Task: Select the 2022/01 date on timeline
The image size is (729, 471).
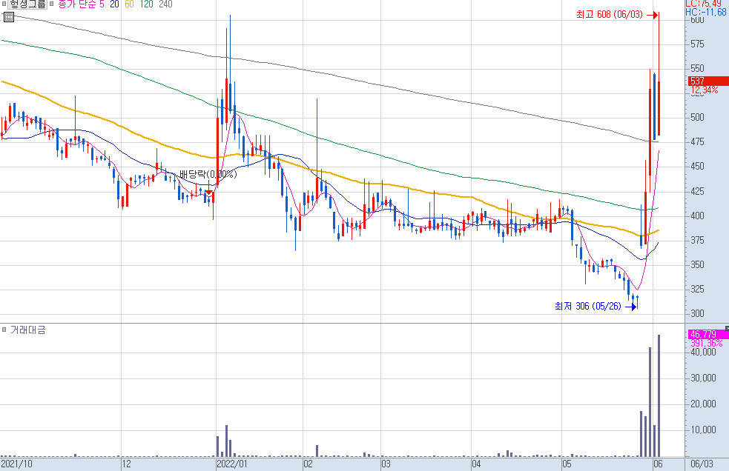Action: (x=232, y=464)
